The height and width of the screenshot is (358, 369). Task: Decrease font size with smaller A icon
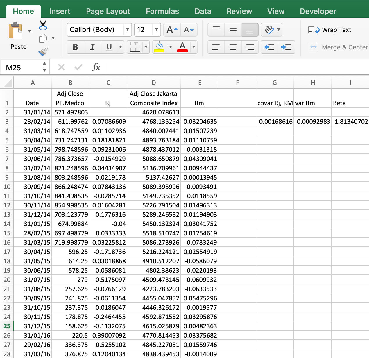189,30
